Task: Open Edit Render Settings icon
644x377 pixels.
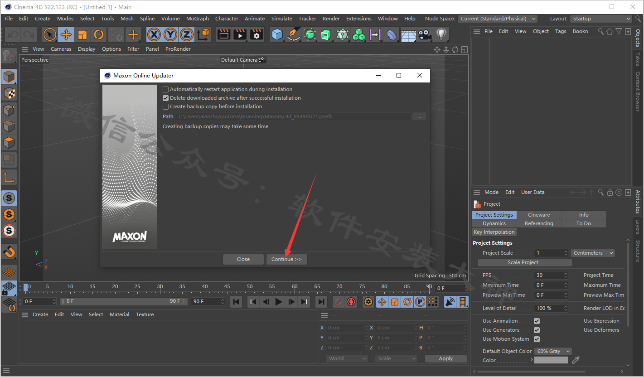Action: point(257,34)
